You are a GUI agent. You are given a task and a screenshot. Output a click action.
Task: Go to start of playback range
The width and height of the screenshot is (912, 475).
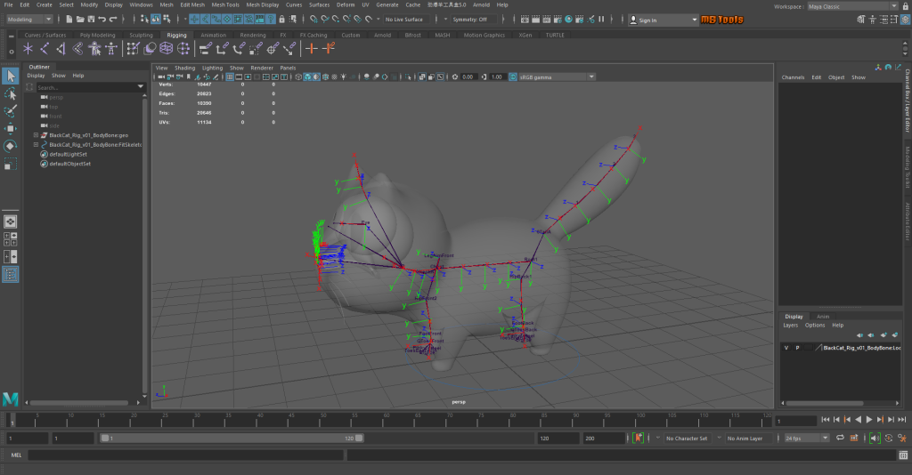coord(826,419)
